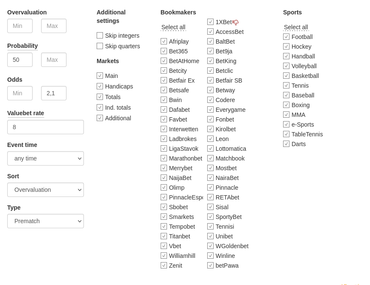Open the Event time dropdown
This screenshot has height=285, width=370.
point(45,158)
